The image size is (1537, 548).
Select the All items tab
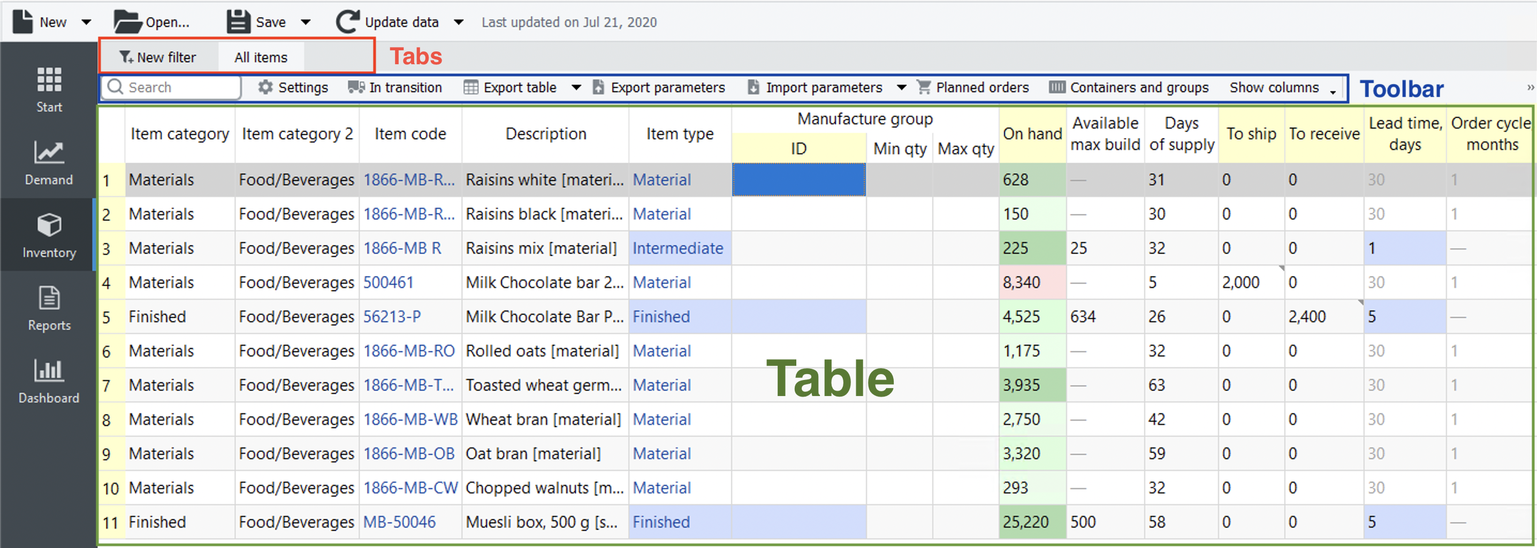[261, 57]
